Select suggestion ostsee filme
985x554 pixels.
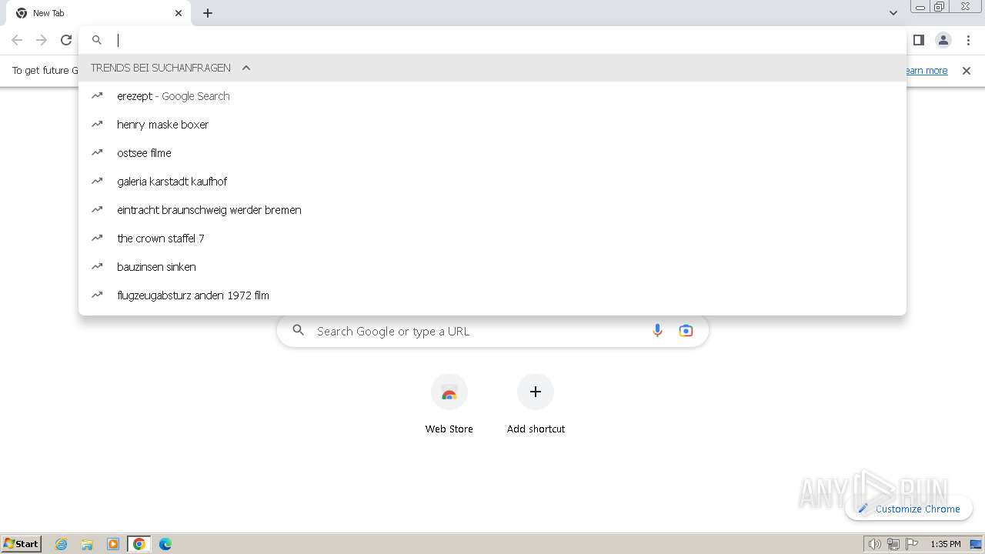tap(492, 153)
